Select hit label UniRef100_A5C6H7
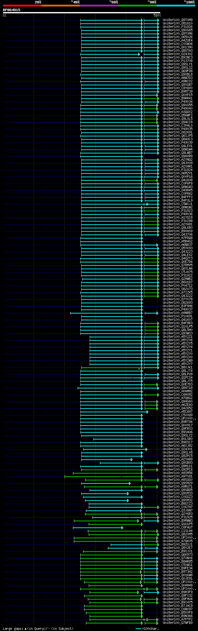198x631 pixels. point(178,411)
